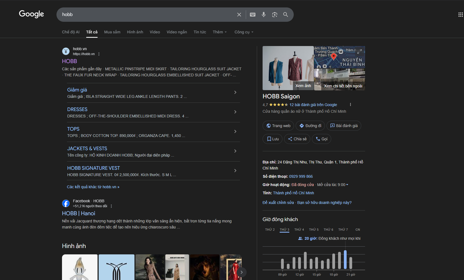Open the DRESSES sitelink

[77, 109]
